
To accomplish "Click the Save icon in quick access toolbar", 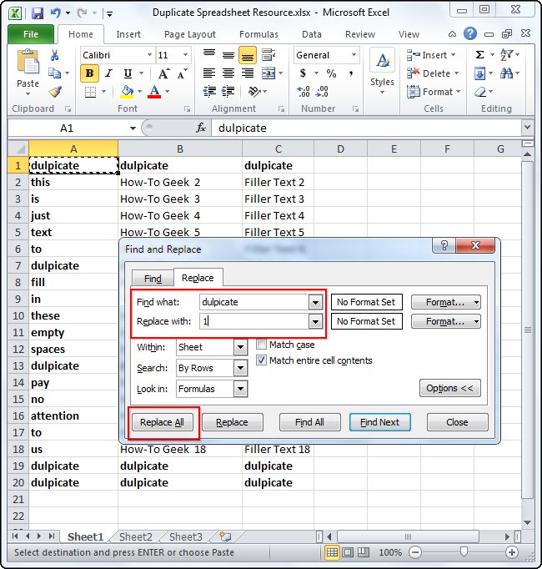I will click(38, 13).
